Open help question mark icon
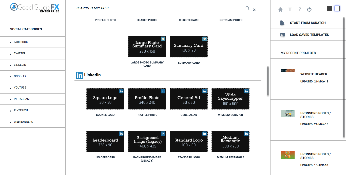 pyautogui.click(x=300, y=9)
